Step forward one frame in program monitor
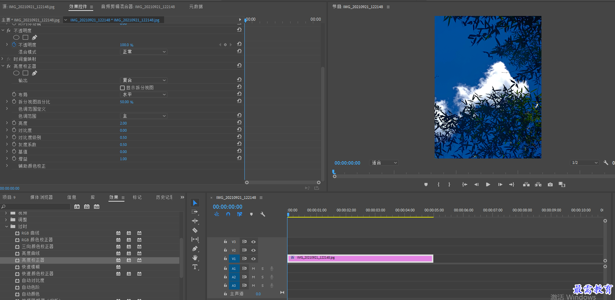The image size is (615, 300). pyautogui.click(x=500, y=185)
